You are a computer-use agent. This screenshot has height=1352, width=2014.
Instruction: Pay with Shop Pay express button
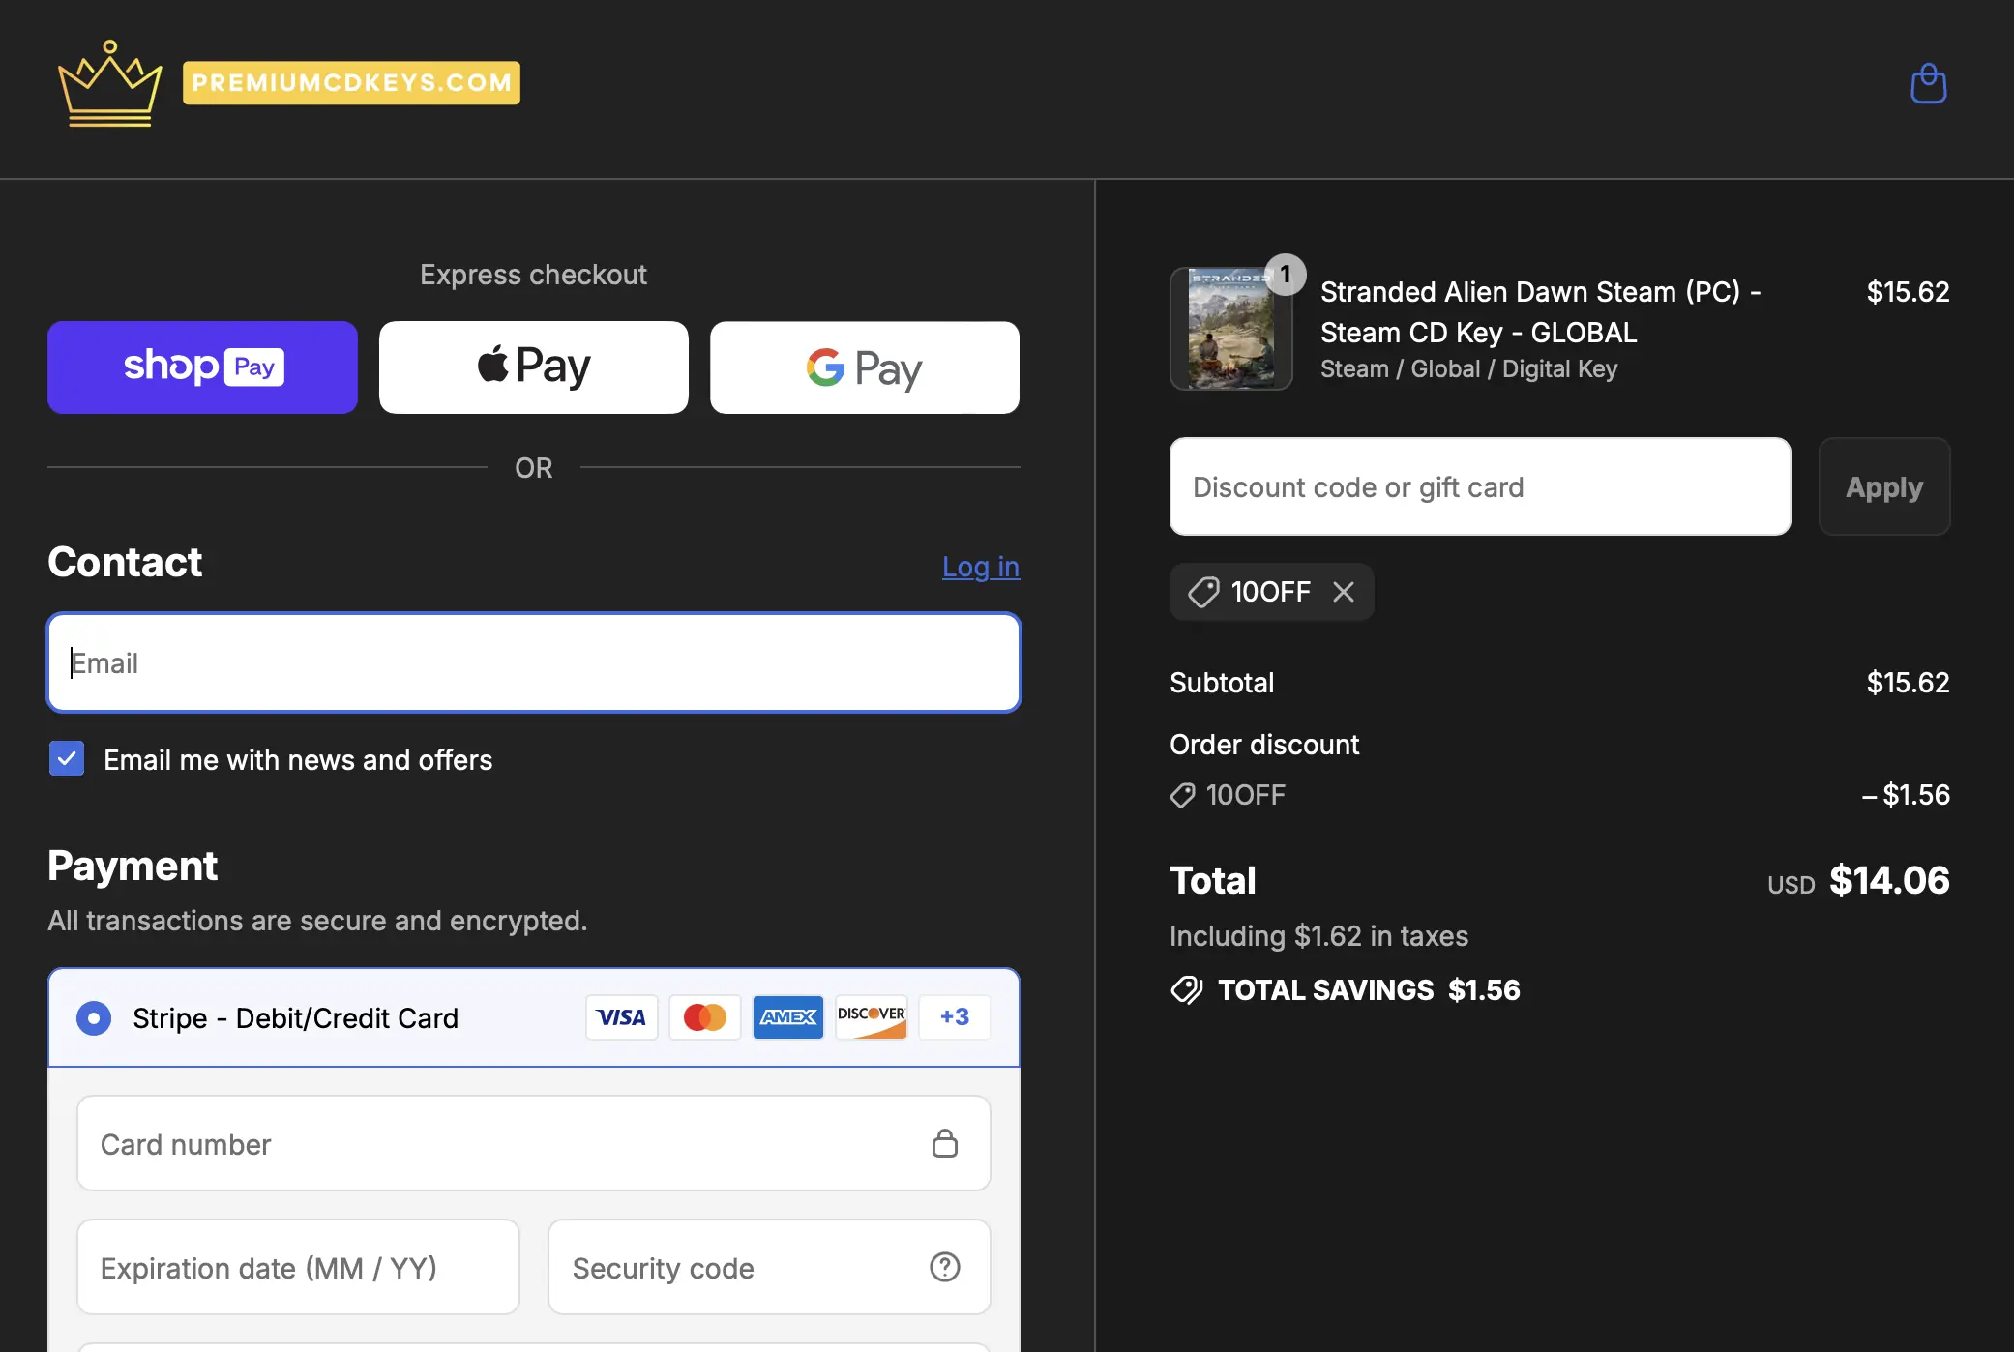(202, 367)
